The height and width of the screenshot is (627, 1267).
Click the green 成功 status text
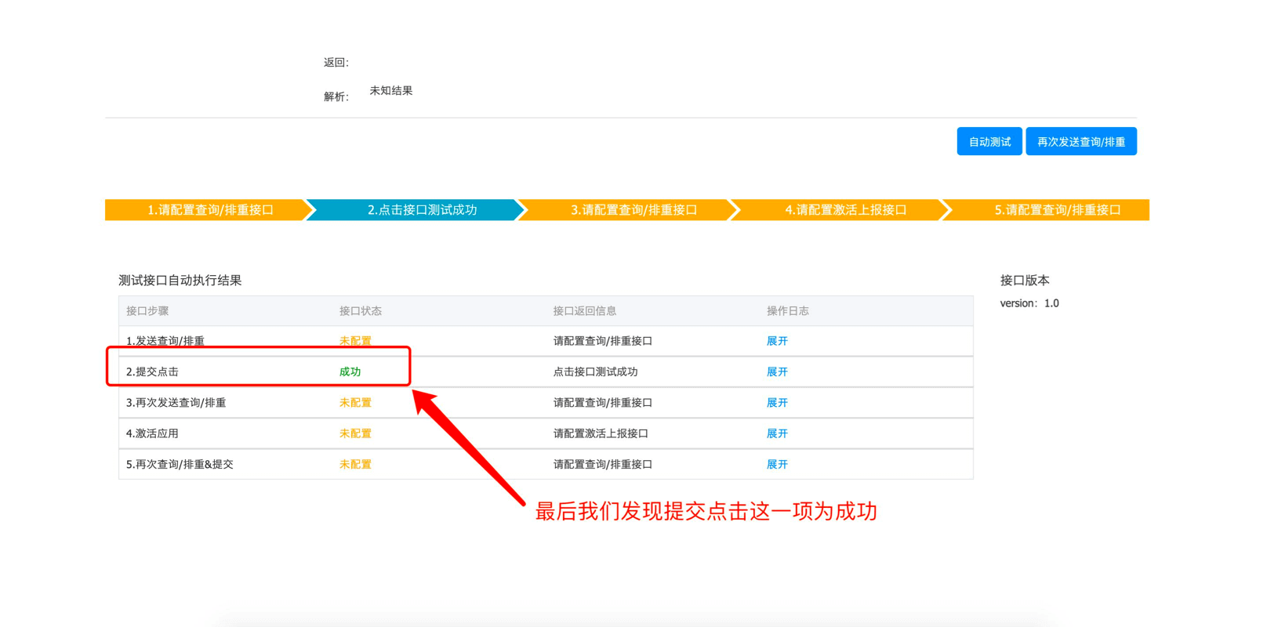pos(350,371)
